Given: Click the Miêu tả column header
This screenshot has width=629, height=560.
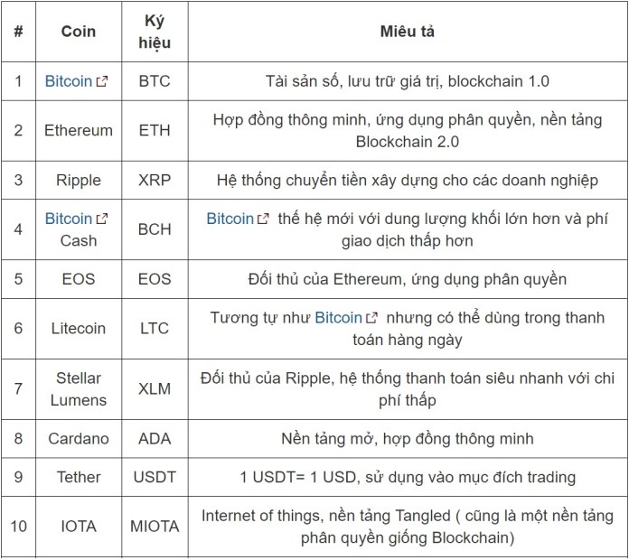Looking at the screenshot, I should click(x=408, y=32).
